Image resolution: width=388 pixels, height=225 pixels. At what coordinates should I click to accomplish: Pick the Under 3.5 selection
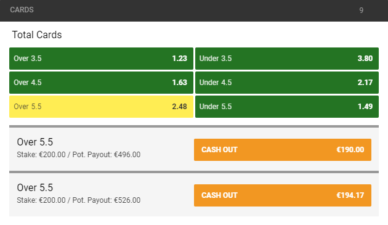click(x=287, y=59)
